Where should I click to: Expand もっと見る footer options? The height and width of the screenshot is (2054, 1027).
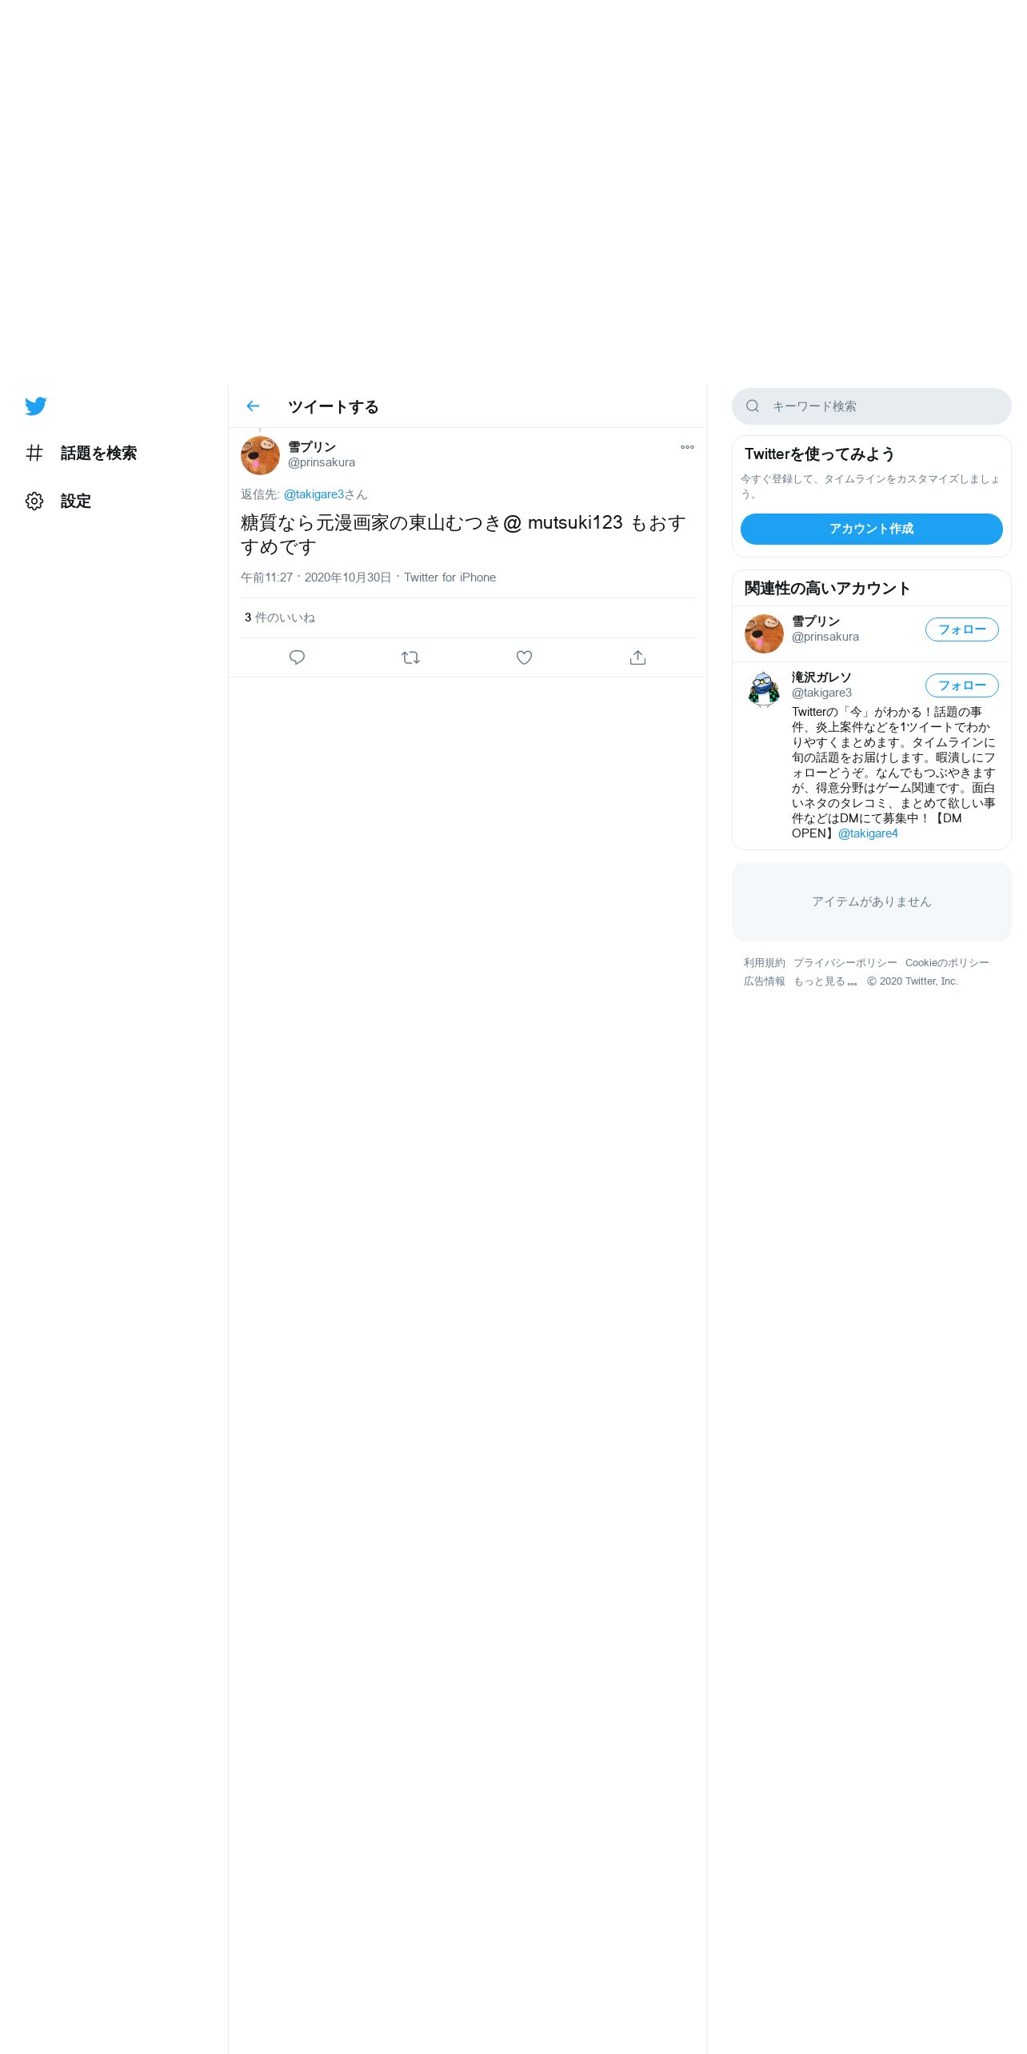825,981
